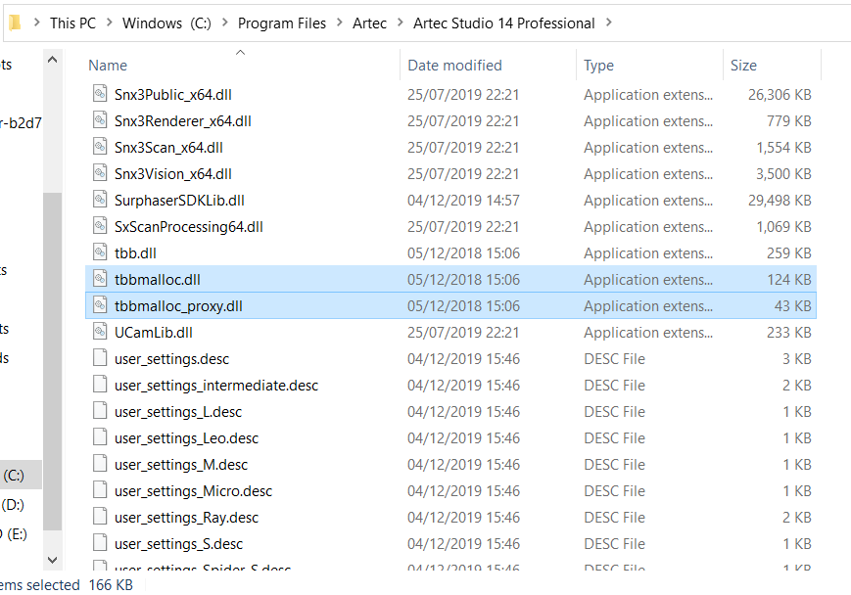Click the 29,498 KB size value
The width and height of the screenshot is (851, 595).
point(780,201)
